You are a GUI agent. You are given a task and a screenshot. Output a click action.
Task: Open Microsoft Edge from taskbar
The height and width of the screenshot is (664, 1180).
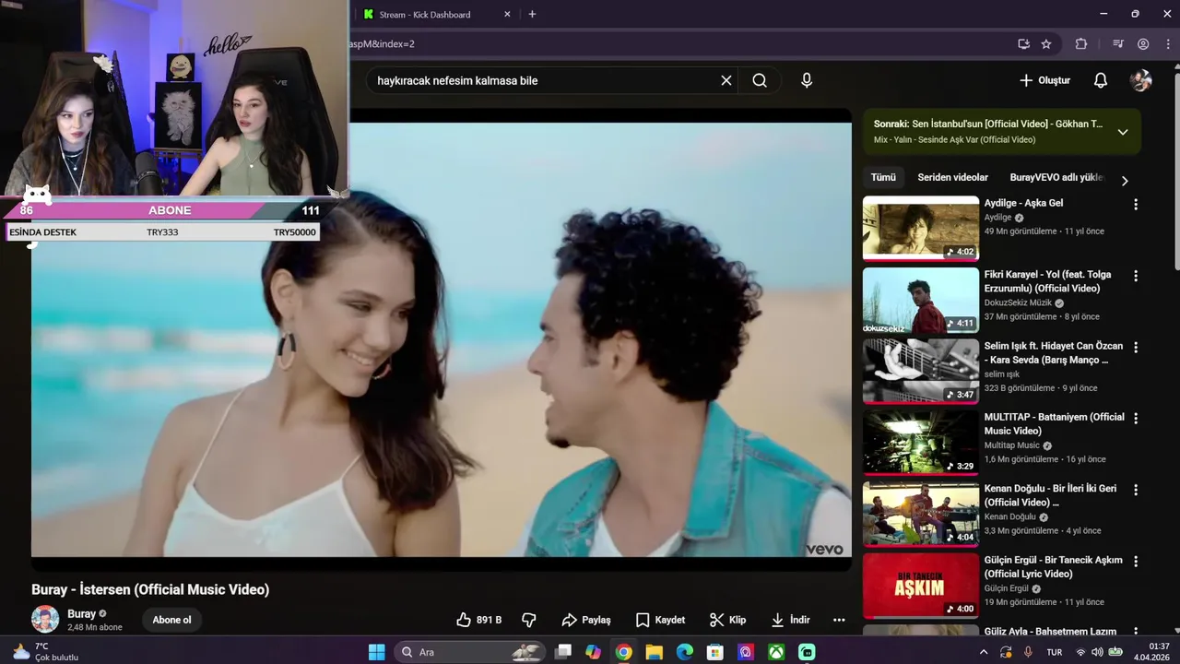click(x=684, y=652)
